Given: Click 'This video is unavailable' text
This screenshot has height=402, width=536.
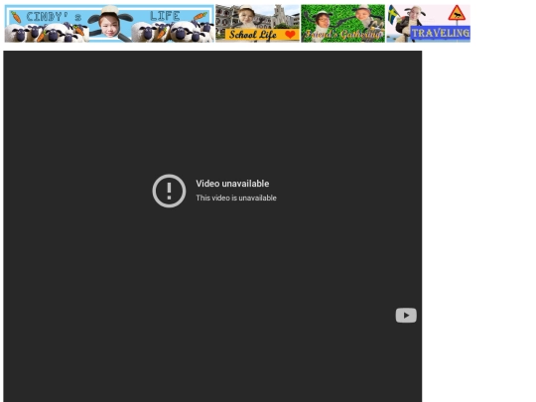Looking at the screenshot, I should 236,198.
